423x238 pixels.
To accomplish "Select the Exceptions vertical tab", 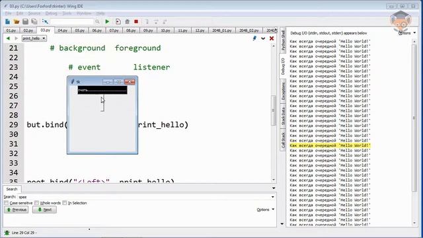I will coord(283,91).
